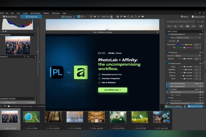Screen dimensions: 206x137
Task: Enable Style - Toning correction
Action: (169, 95)
